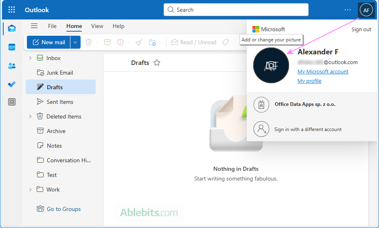Toggle the Drafts favorite star
The width and height of the screenshot is (379, 228).
click(x=157, y=63)
